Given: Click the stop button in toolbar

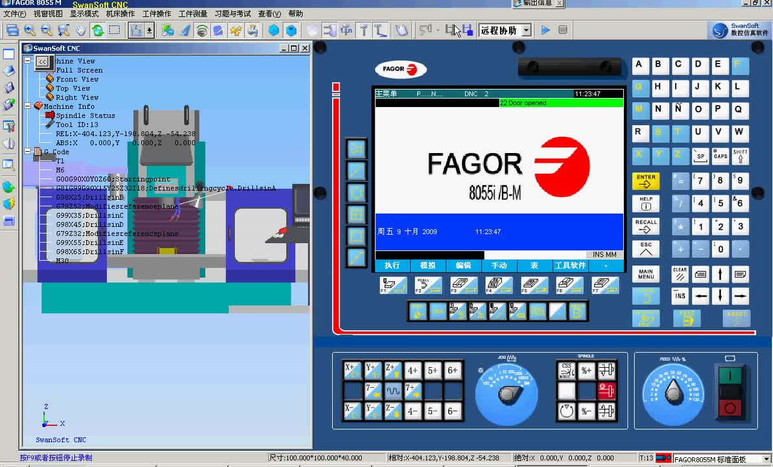Looking at the screenshot, I should pos(562,30).
